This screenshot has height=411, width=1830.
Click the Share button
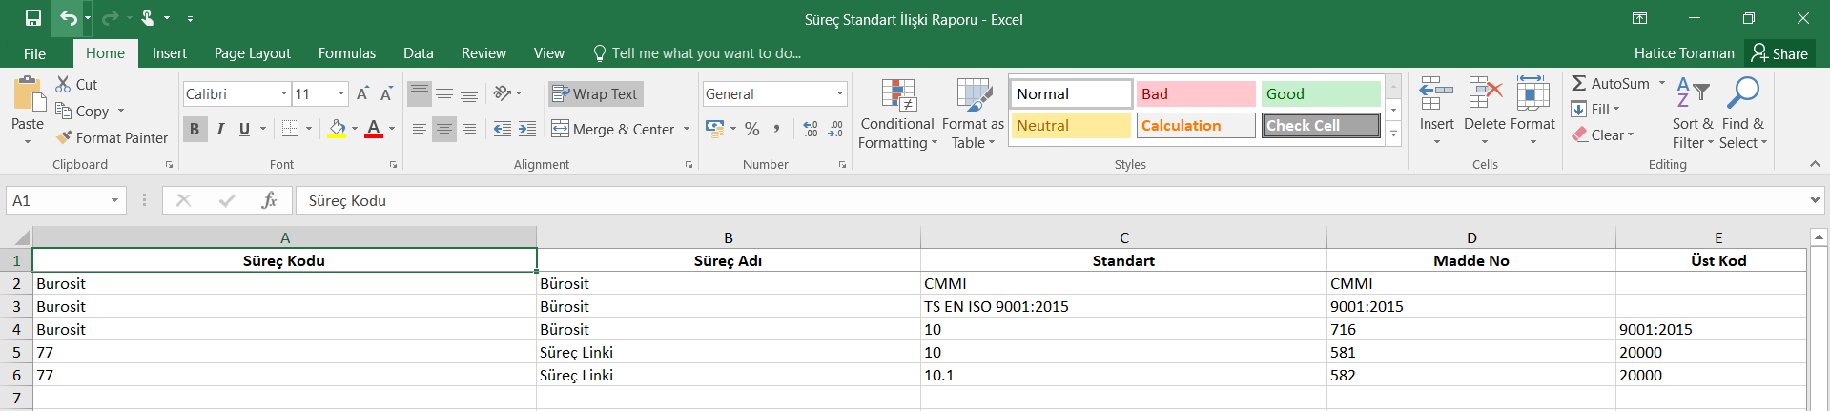click(x=1779, y=53)
